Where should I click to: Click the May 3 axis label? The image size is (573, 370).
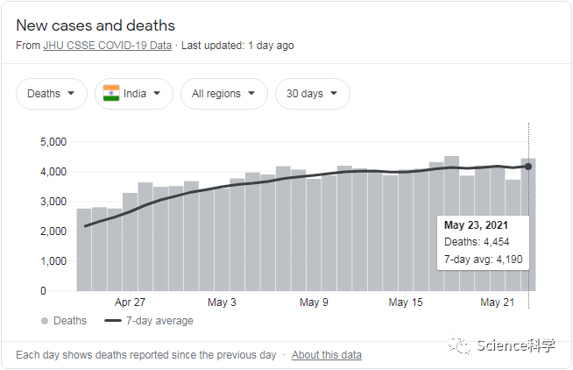222,302
